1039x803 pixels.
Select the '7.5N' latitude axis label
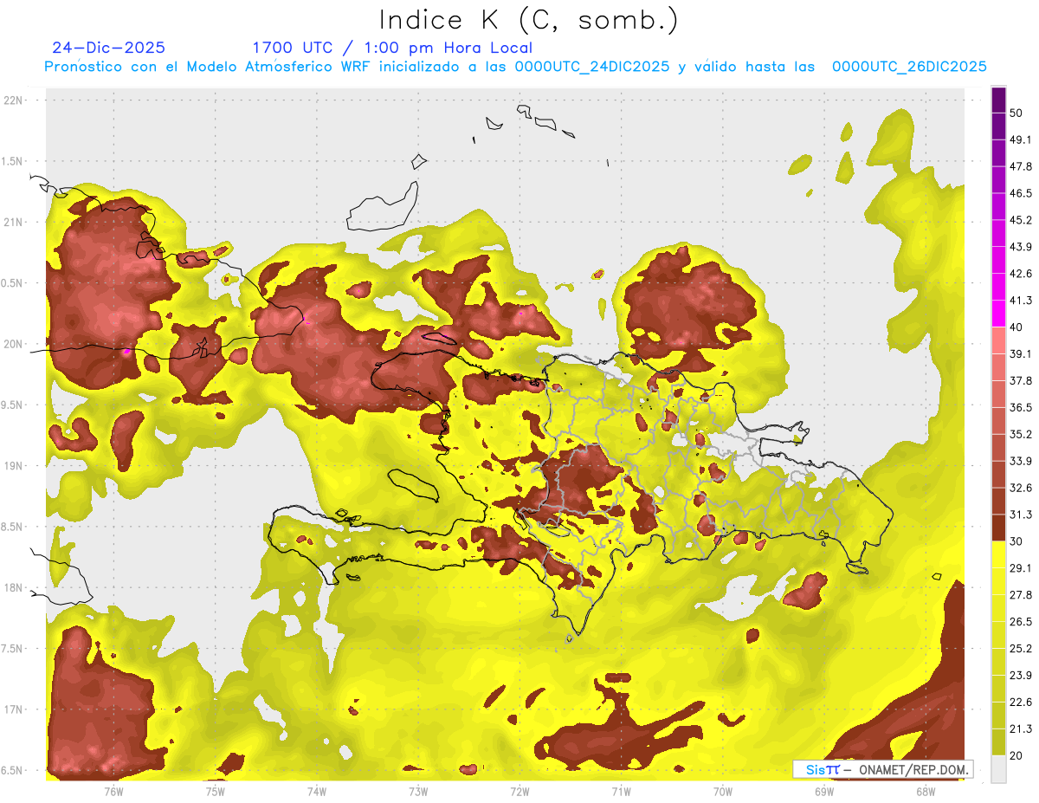point(12,649)
